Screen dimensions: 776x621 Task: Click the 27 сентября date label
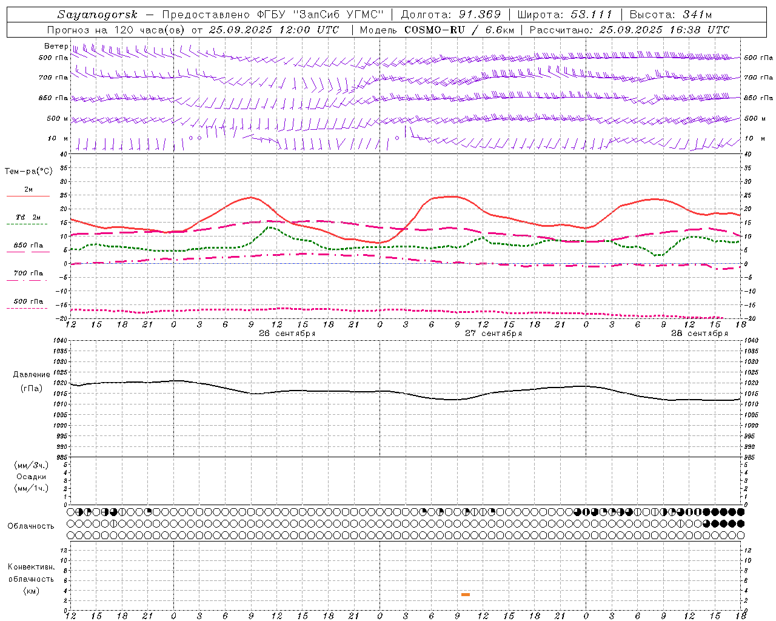pos(493,334)
